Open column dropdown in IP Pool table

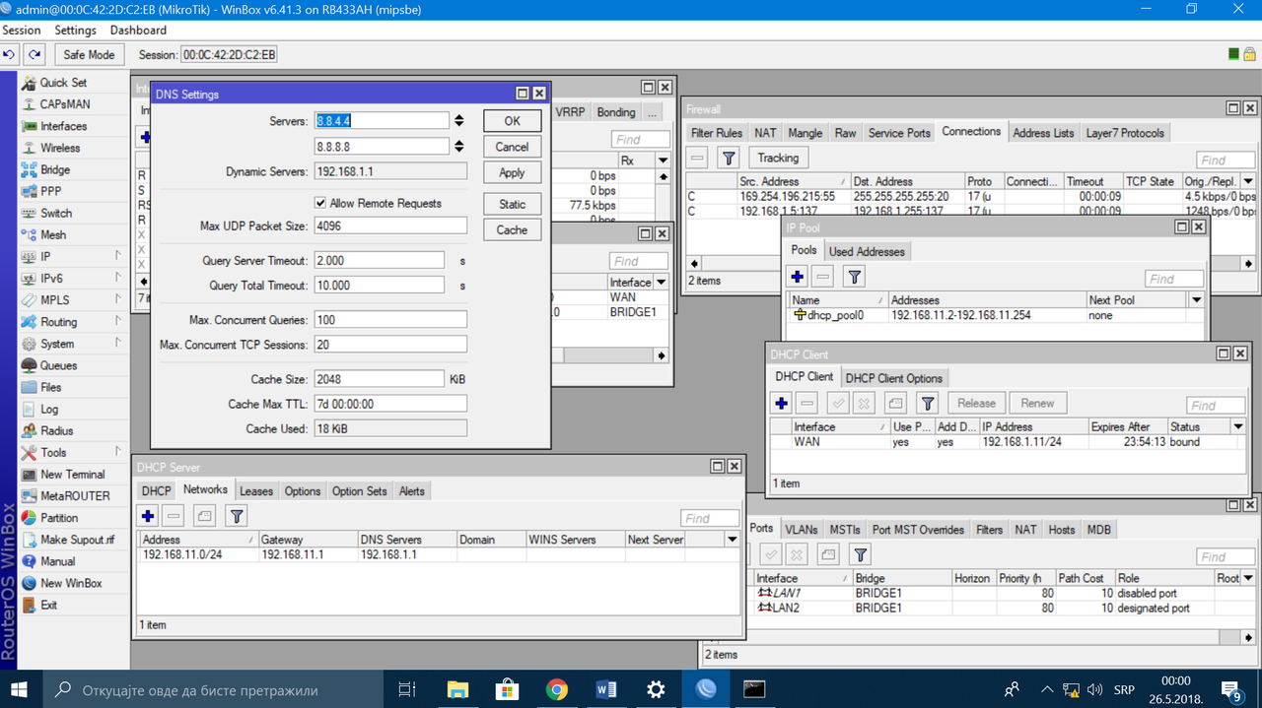pyautogui.click(x=1196, y=300)
